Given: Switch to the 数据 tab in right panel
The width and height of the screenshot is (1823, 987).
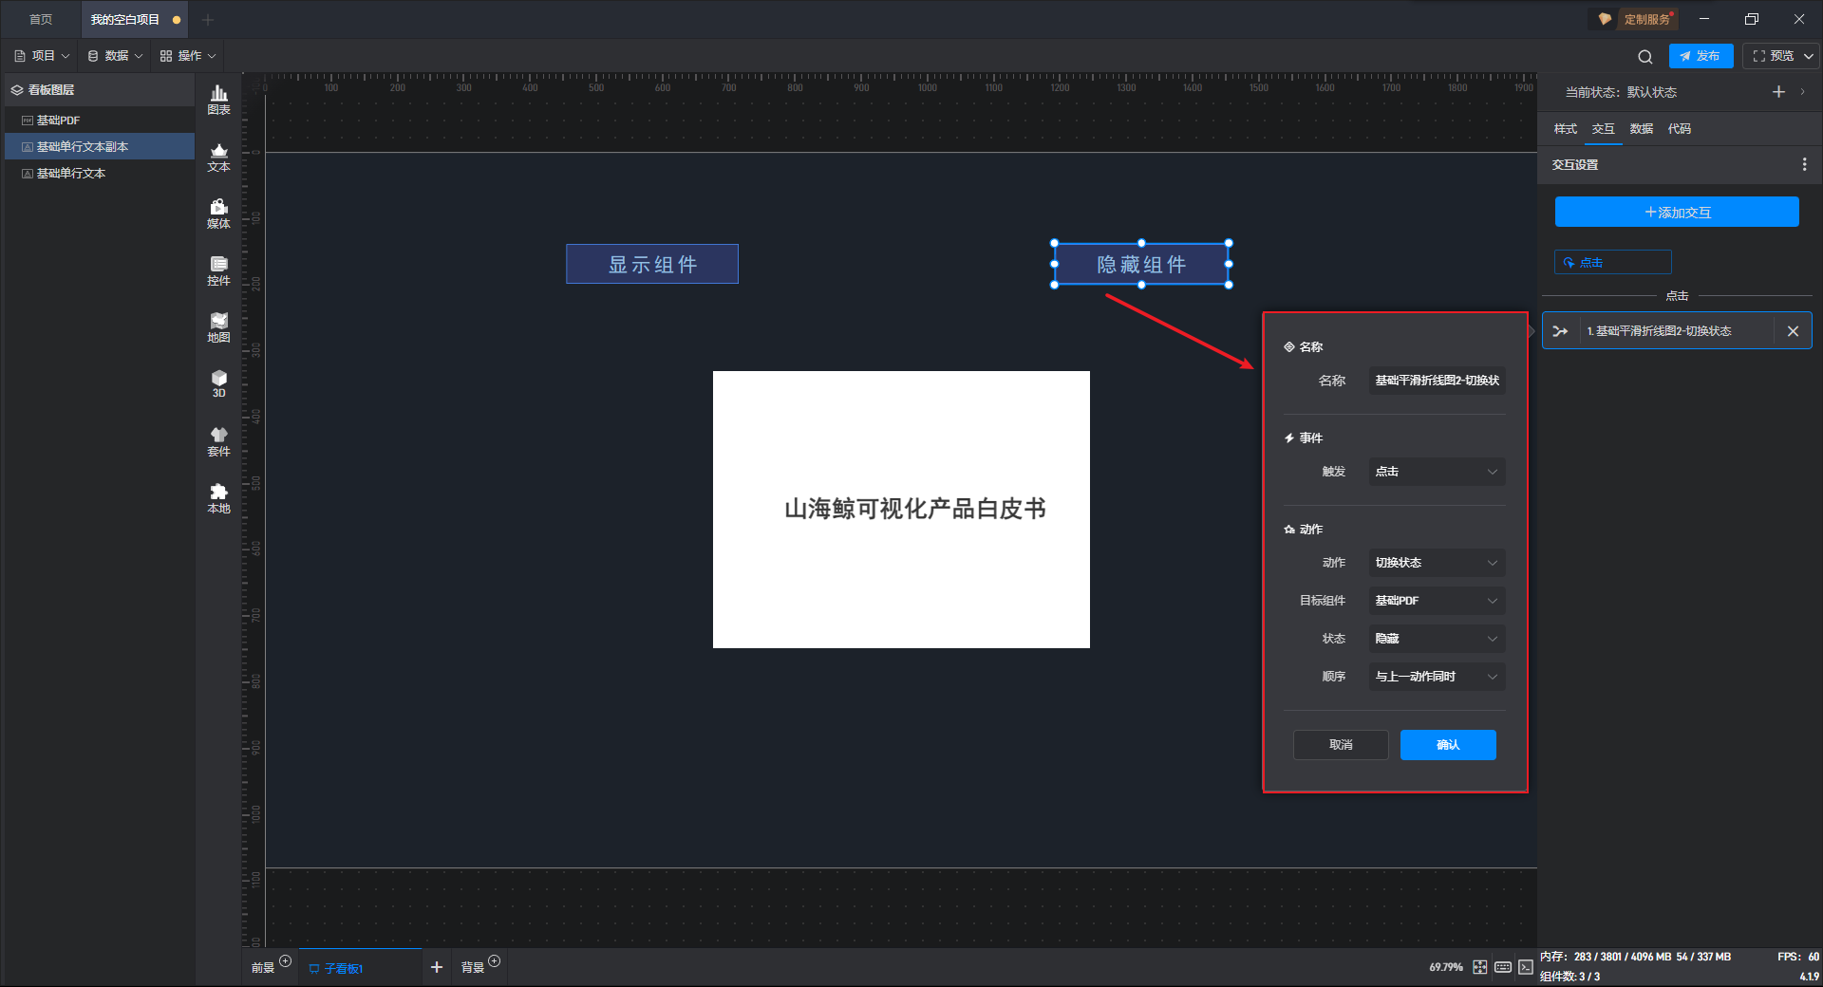Looking at the screenshot, I should (x=1641, y=129).
